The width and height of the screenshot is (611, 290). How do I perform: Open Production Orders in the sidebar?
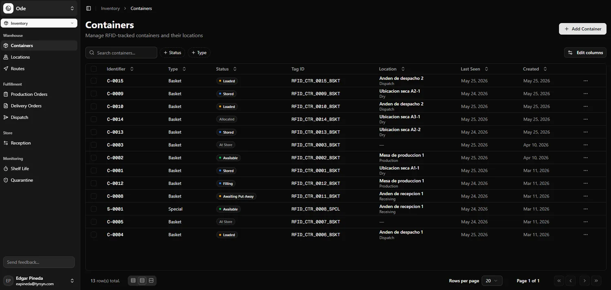[39, 94]
